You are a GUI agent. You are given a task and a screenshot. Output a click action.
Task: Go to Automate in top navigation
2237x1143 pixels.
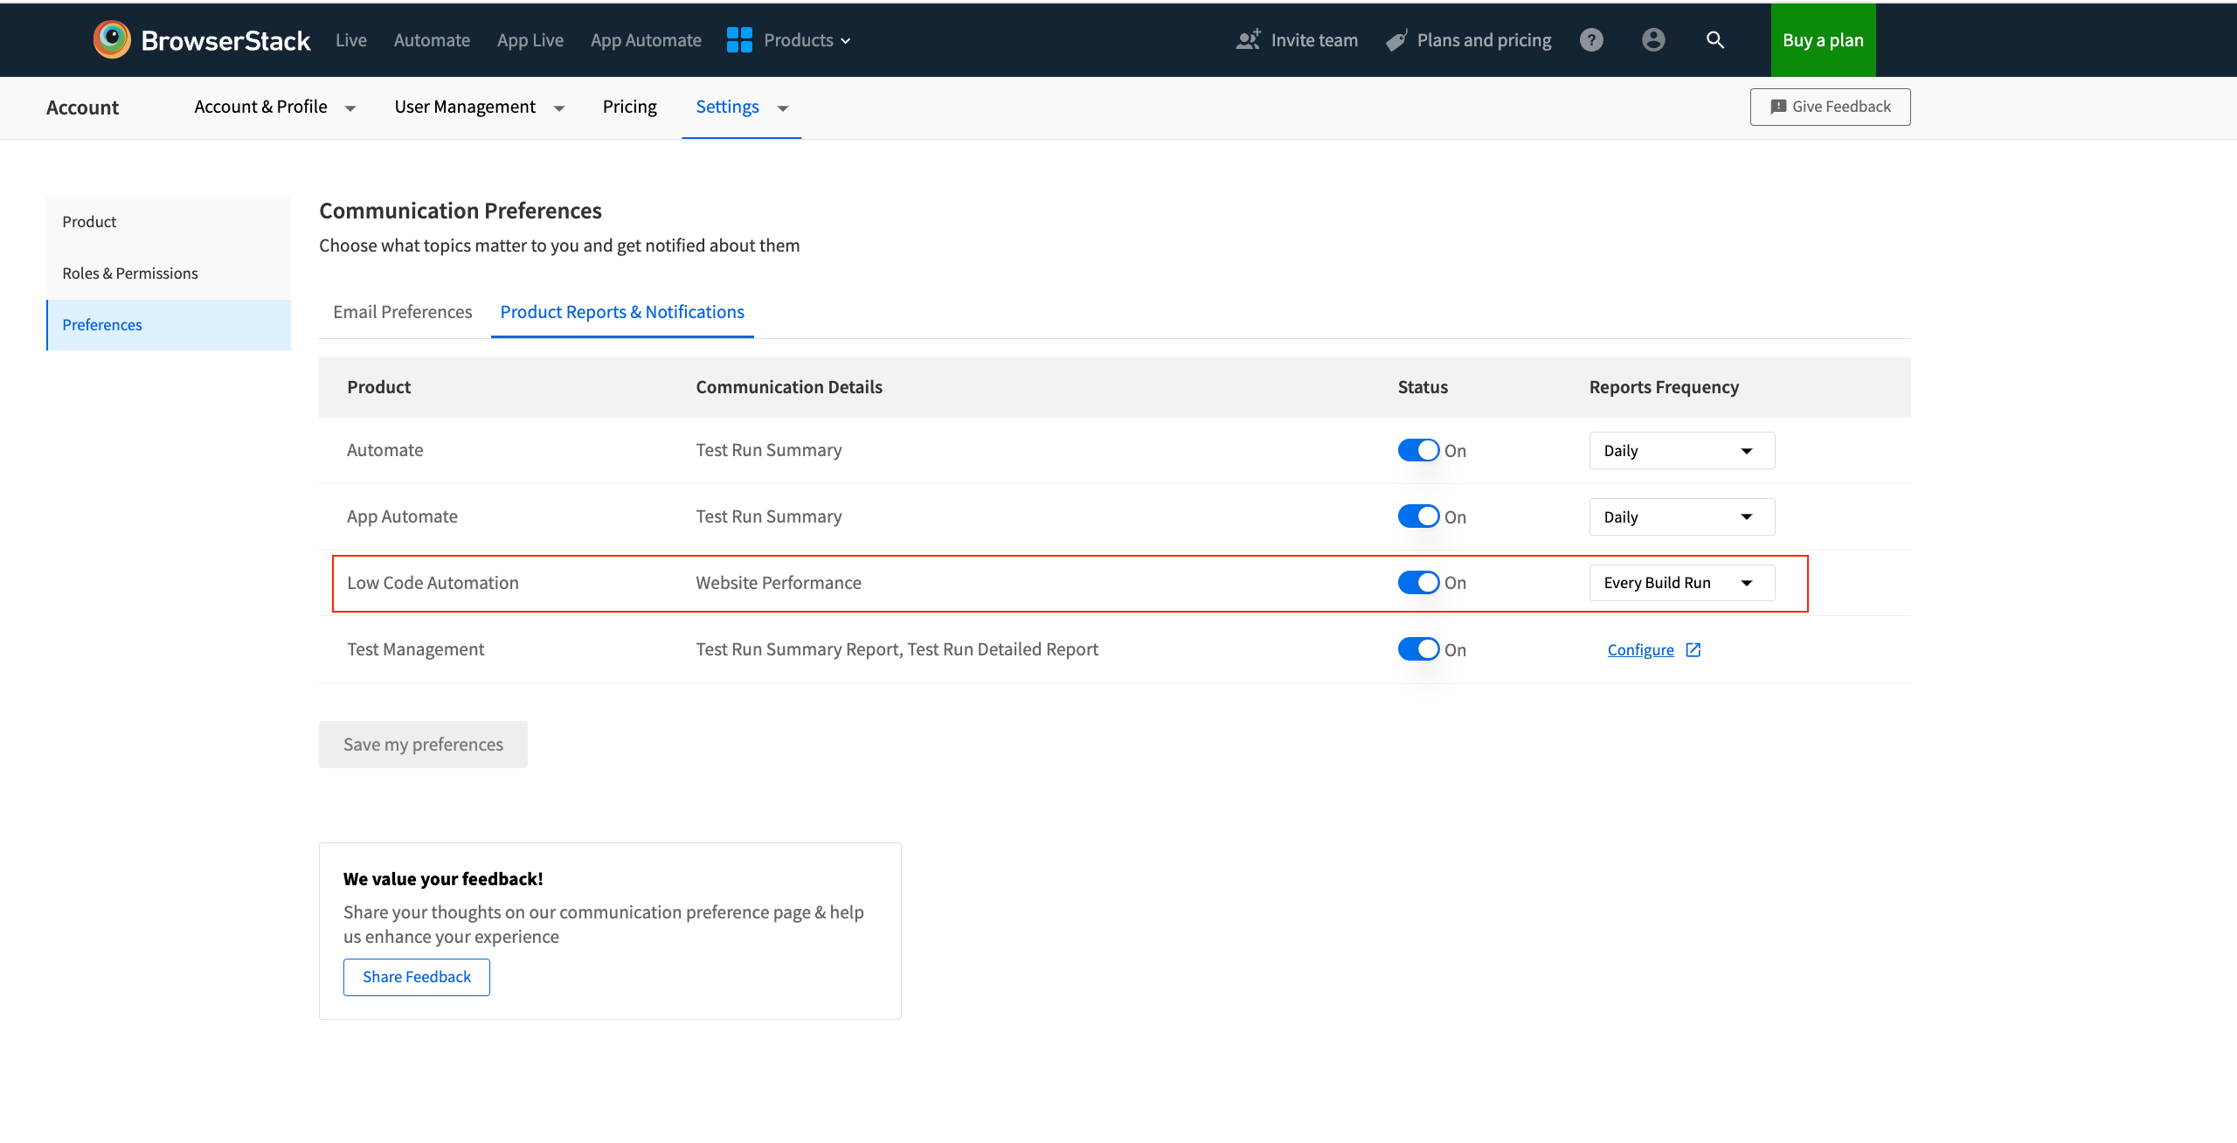(432, 40)
